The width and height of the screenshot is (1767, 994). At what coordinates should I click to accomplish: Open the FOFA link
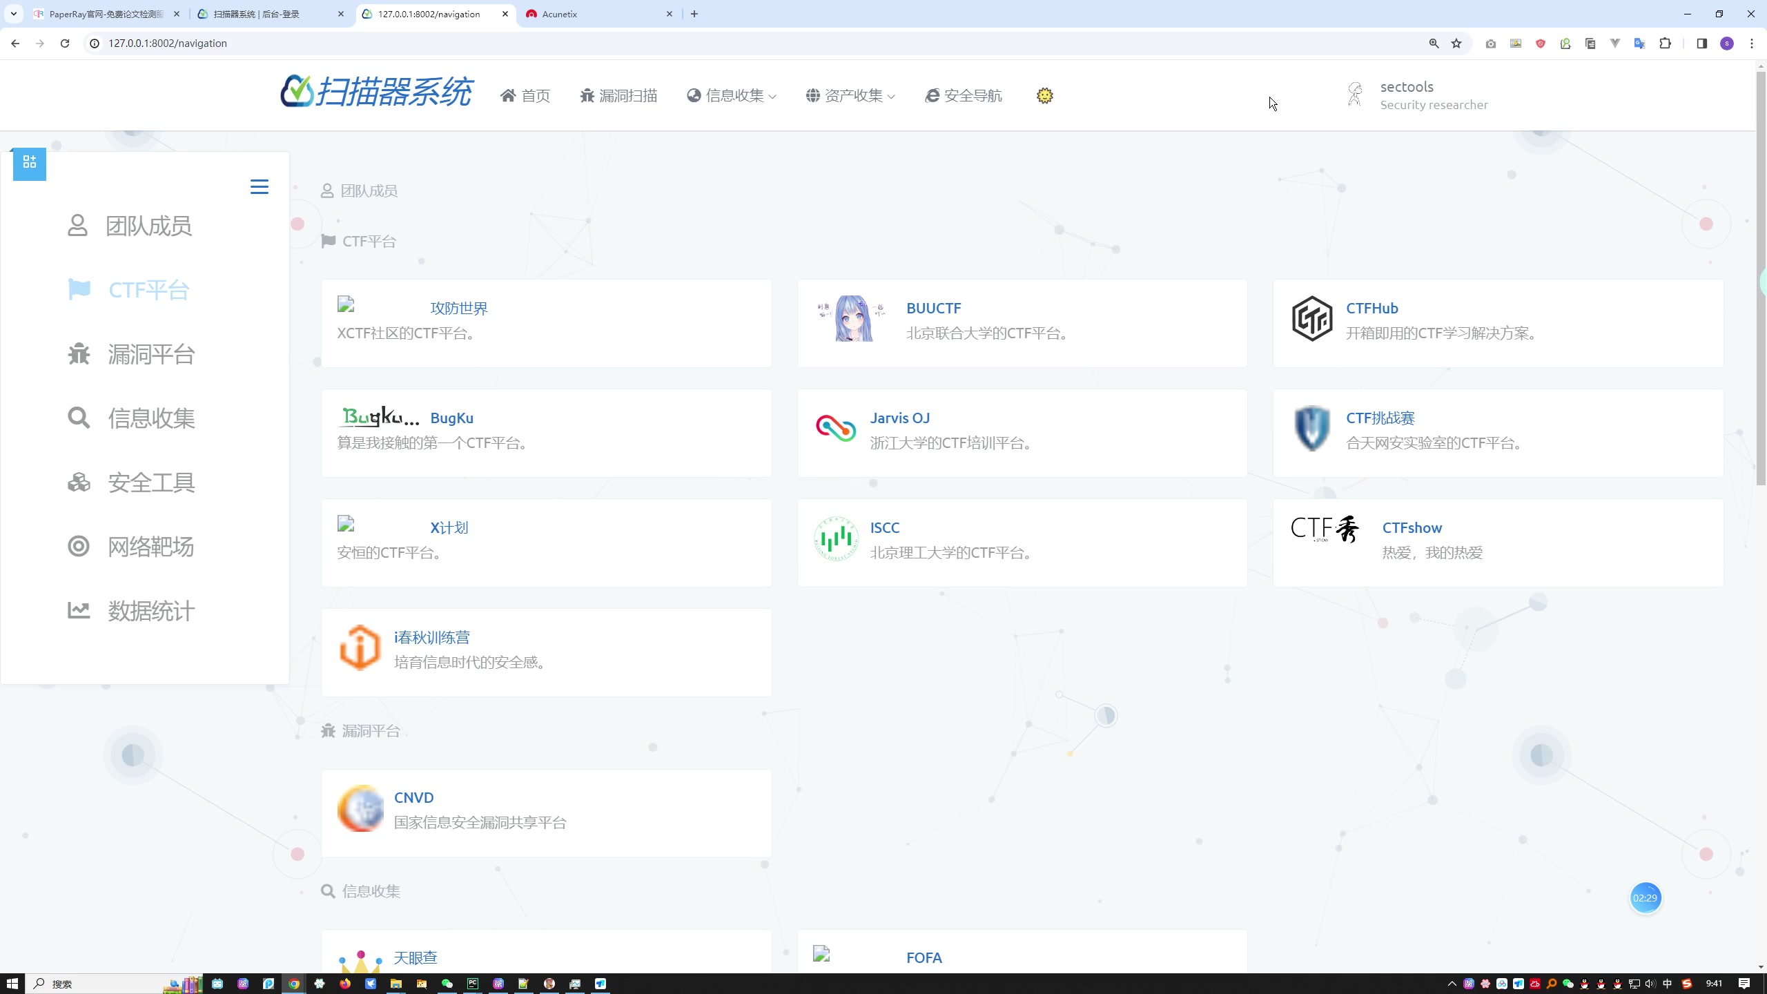(x=924, y=958)
